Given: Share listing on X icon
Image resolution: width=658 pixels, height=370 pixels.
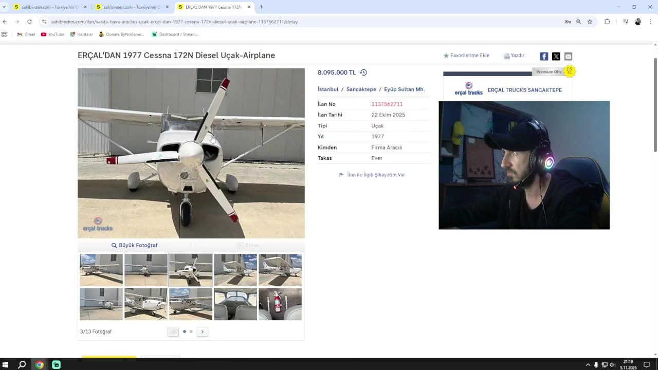Looking at the screenshot, I should 556,57.
